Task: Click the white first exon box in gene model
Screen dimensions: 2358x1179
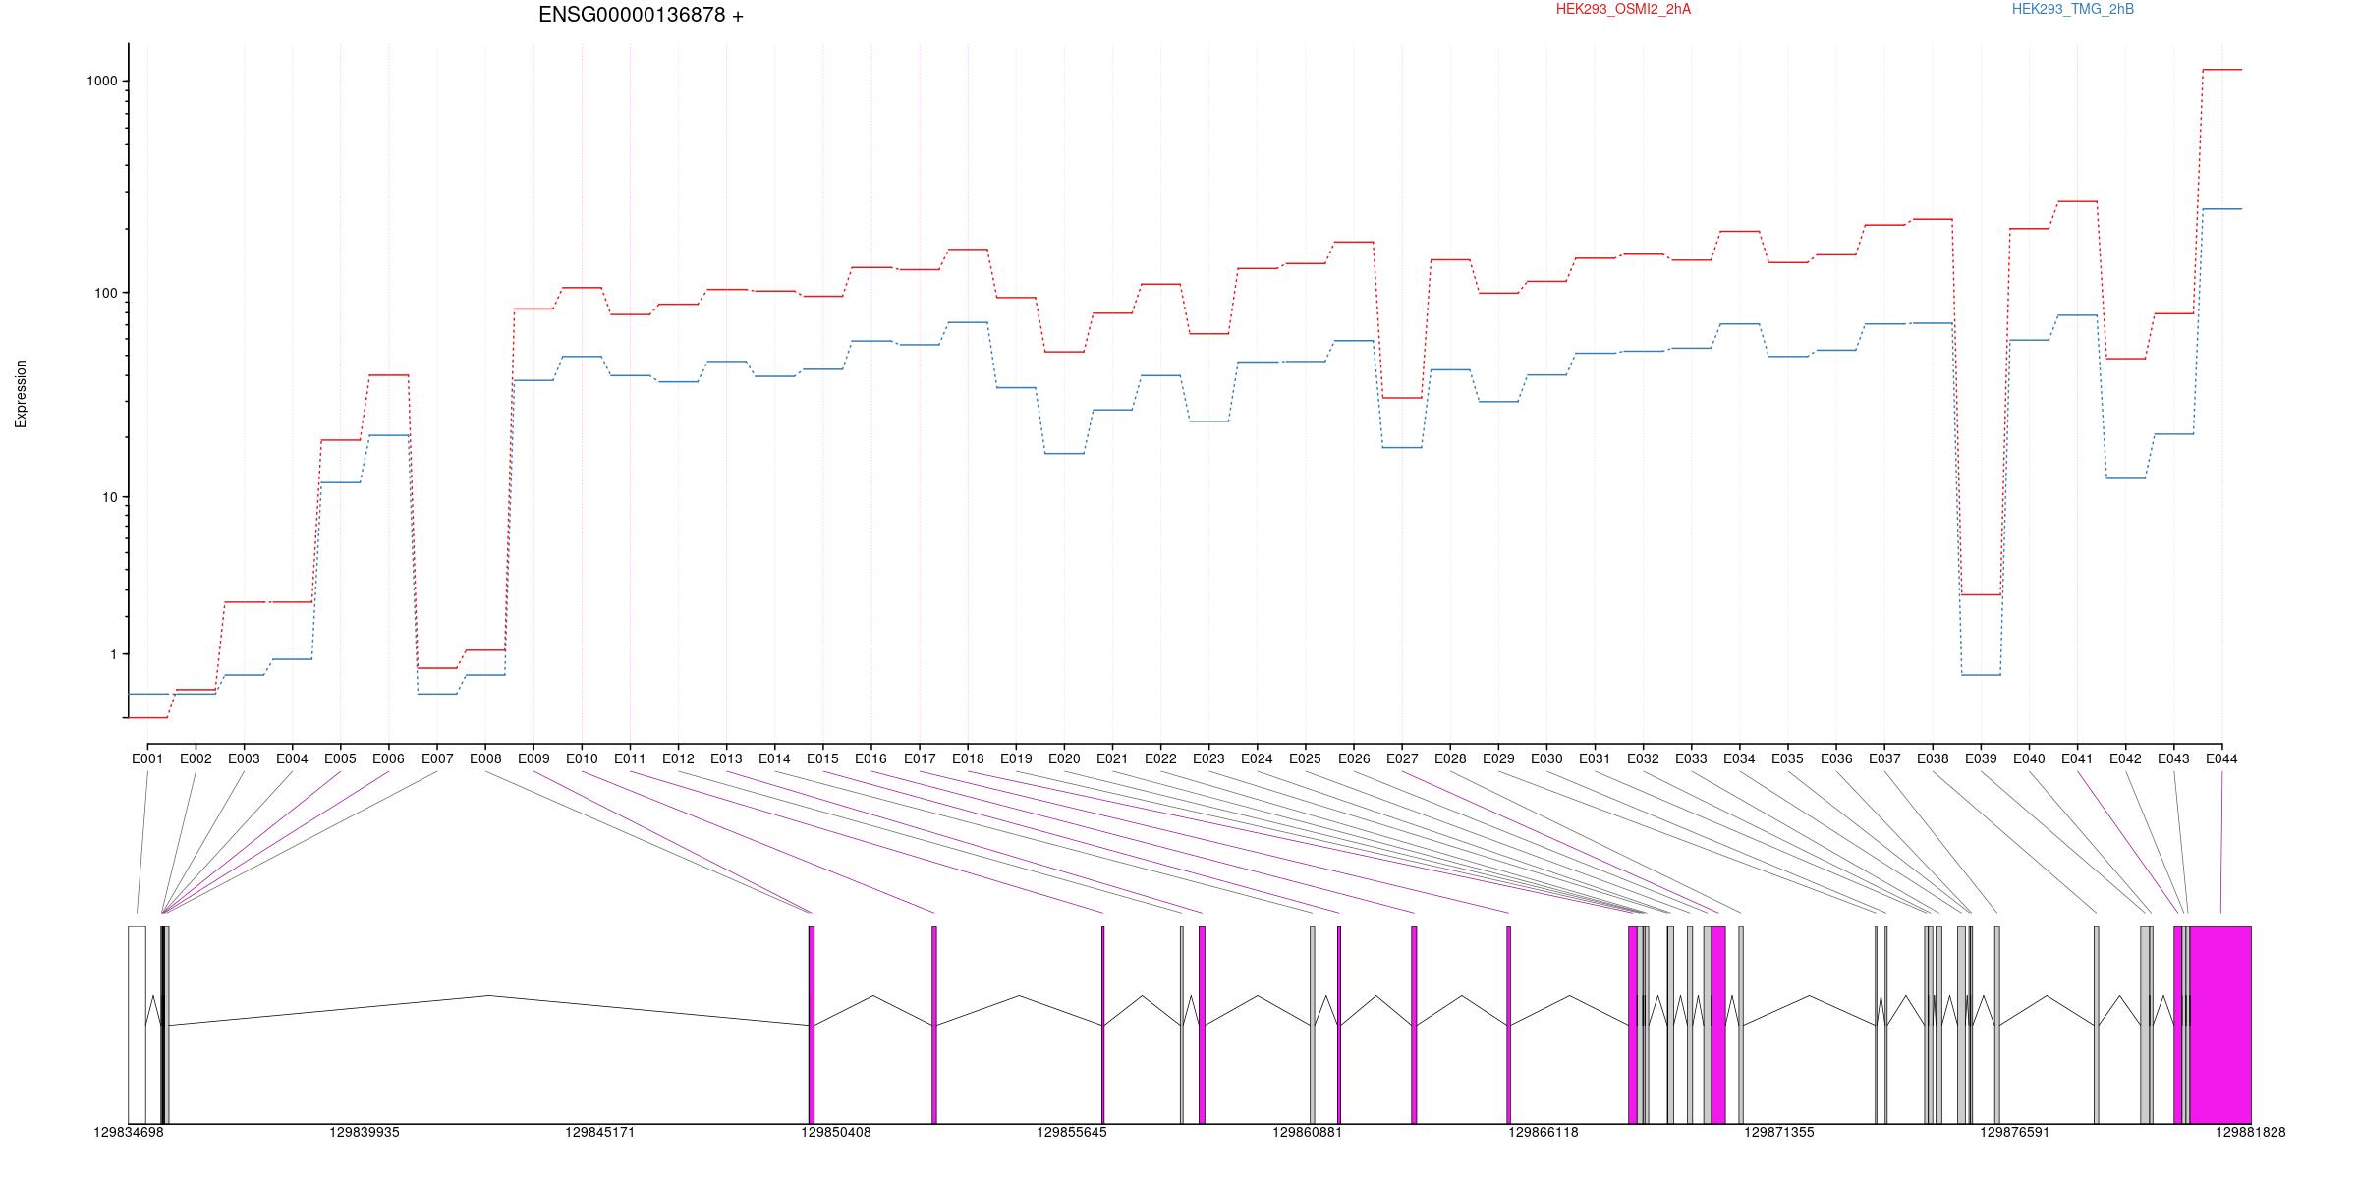Action: click(137, 1025)
